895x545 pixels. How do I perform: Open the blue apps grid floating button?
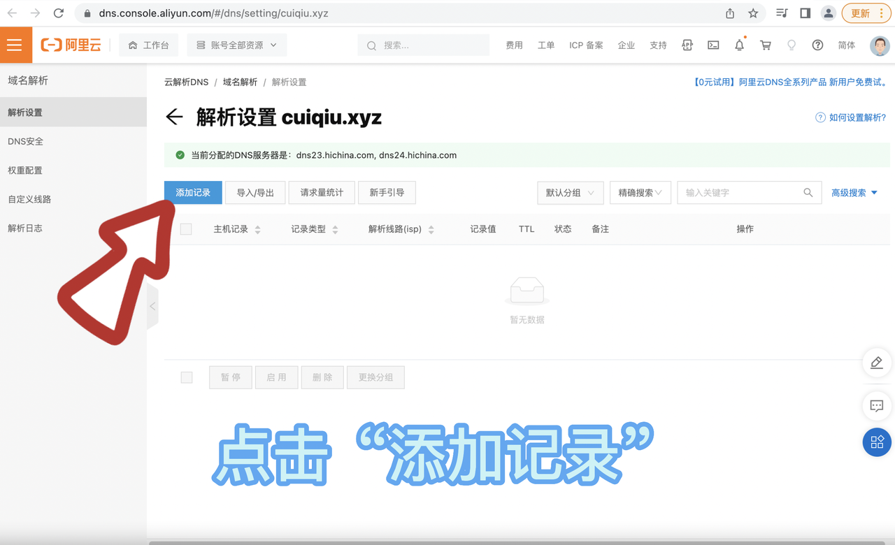tap(877, 442)
